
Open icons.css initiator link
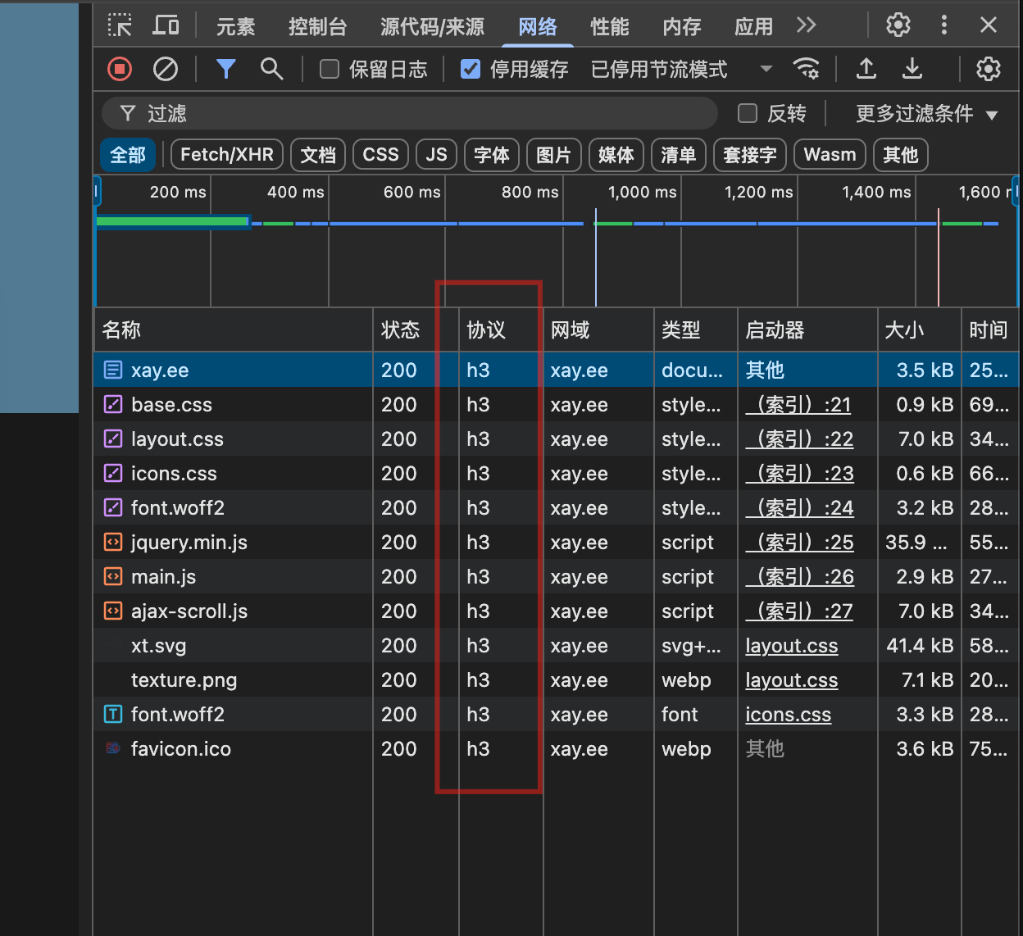(788, 715)
